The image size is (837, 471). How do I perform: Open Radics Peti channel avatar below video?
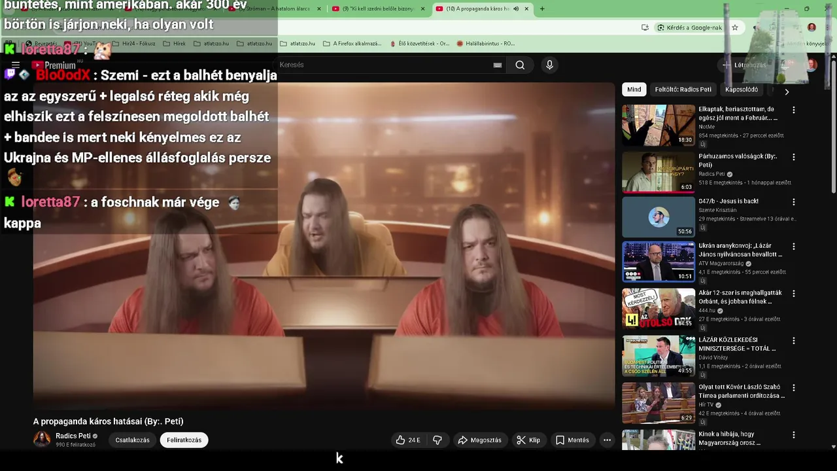tap(42, 440)
